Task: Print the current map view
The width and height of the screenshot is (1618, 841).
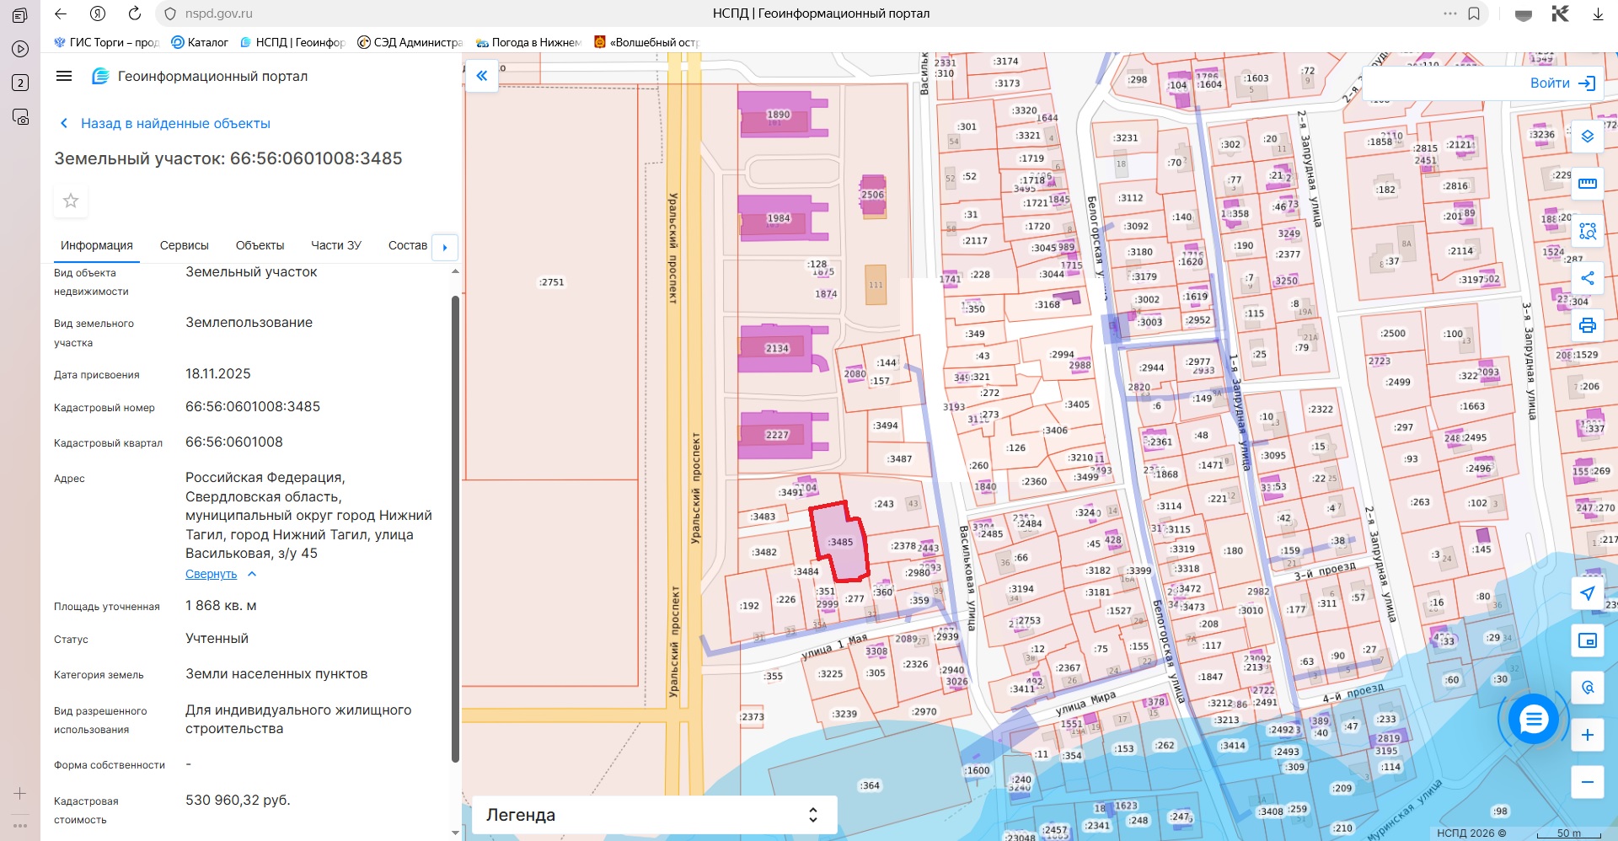Action: [x=1588, y=325]
